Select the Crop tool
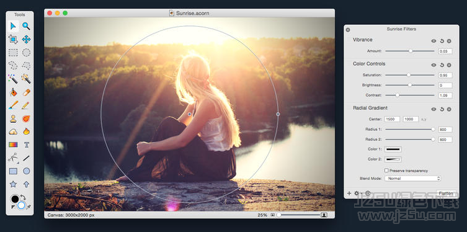Screen dimensions: 467x232 [x=13, y=39]
